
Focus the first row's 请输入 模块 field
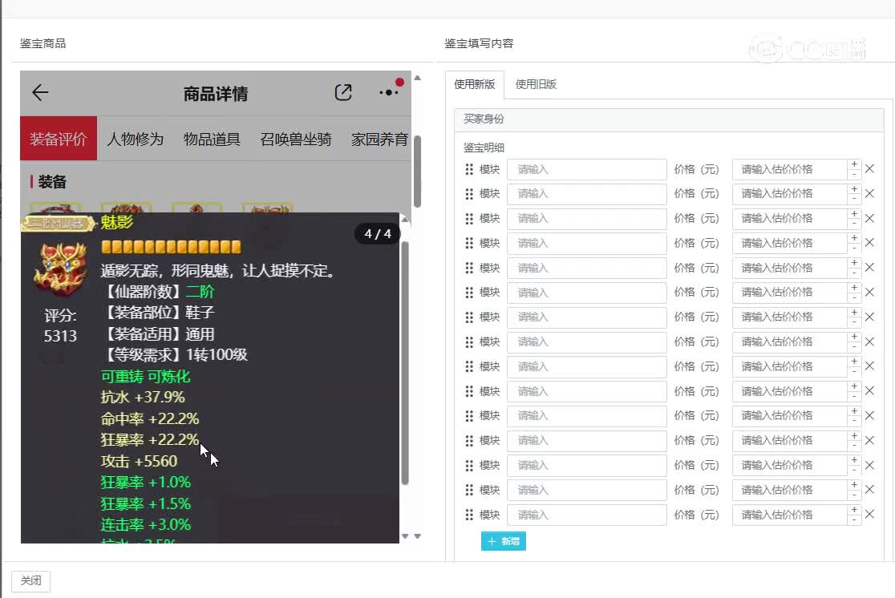click(x=587, y=169)
